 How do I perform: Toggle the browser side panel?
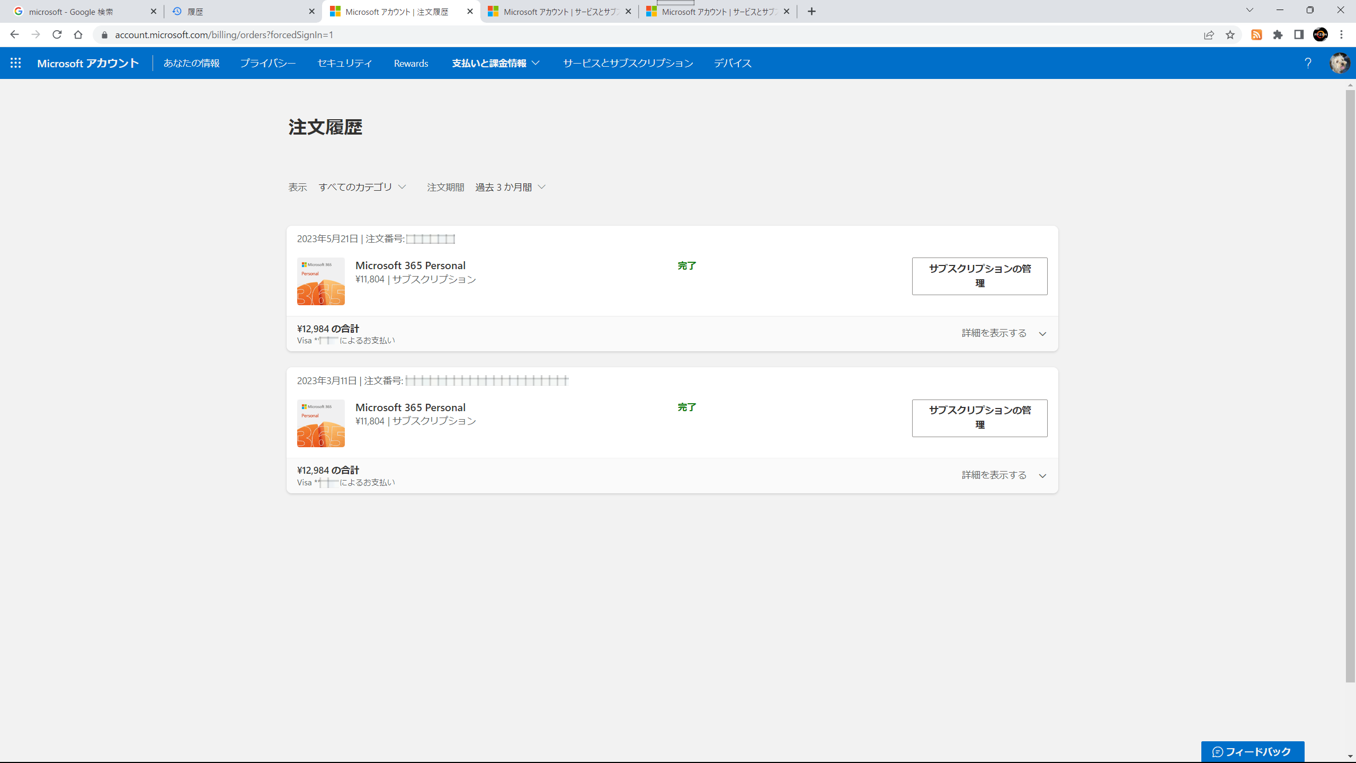point(1299,35)
